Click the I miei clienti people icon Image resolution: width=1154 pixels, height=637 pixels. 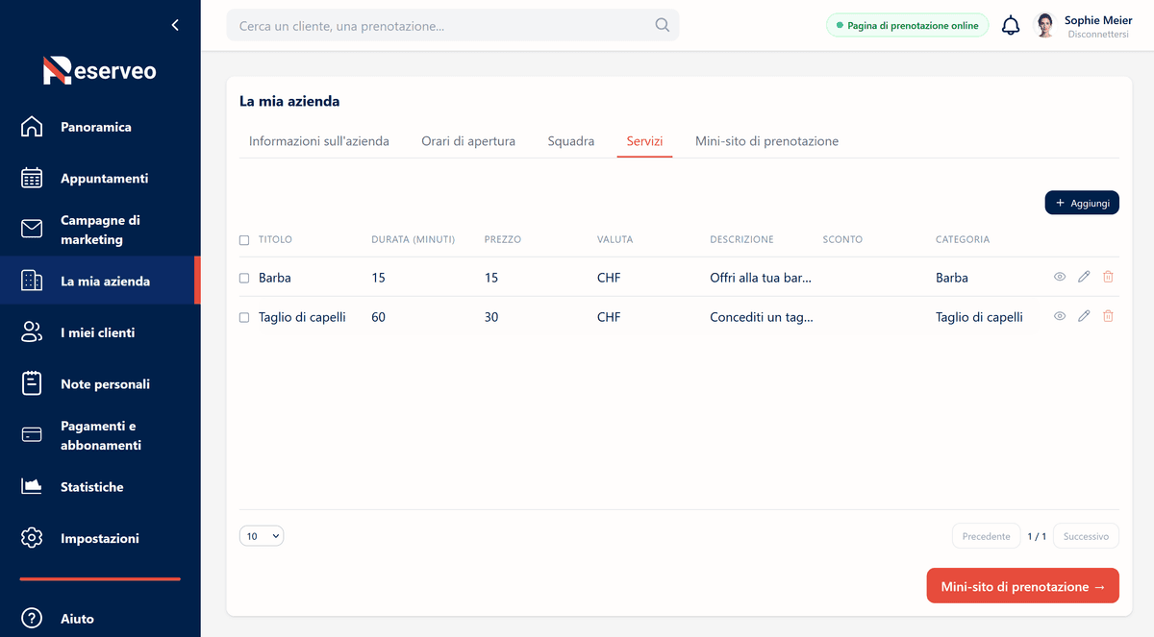(x=32, y=332)
